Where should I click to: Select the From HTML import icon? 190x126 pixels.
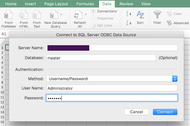coord(24,15)
